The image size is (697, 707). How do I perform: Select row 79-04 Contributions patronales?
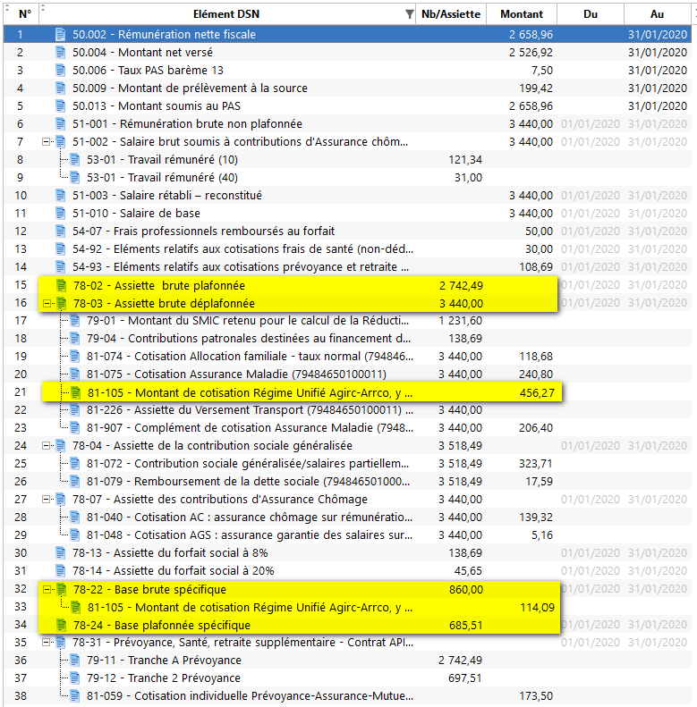347,338
